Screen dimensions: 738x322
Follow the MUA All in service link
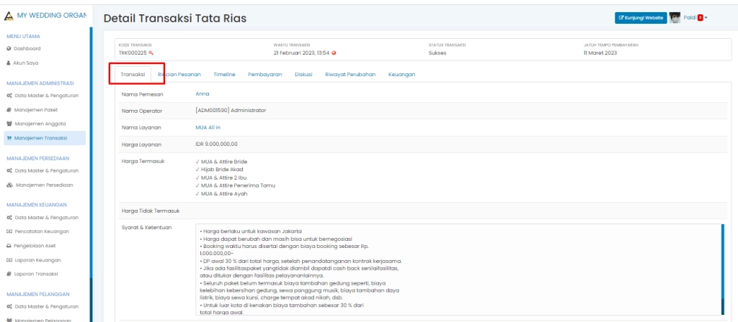click(208, 127)
